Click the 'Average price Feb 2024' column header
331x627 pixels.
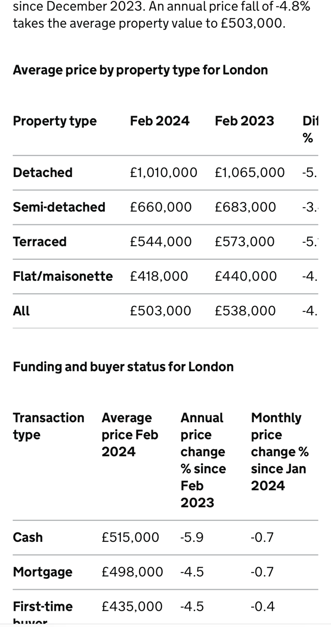click(130, 435)
